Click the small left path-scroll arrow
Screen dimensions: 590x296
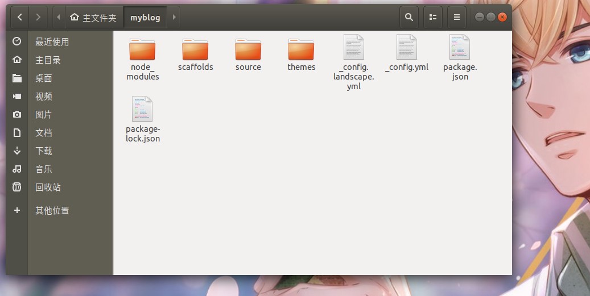pyautogui.click(x=59, y=17)
